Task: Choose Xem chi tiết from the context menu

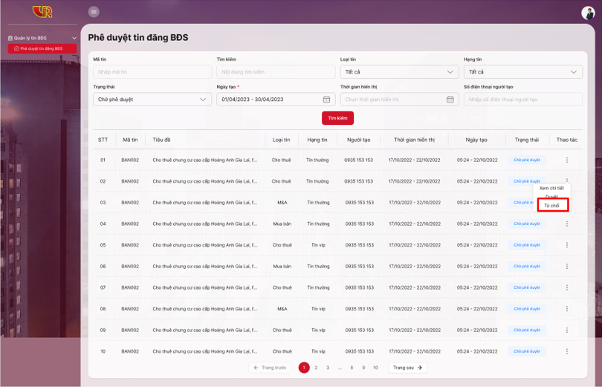Action: [551, 188]
